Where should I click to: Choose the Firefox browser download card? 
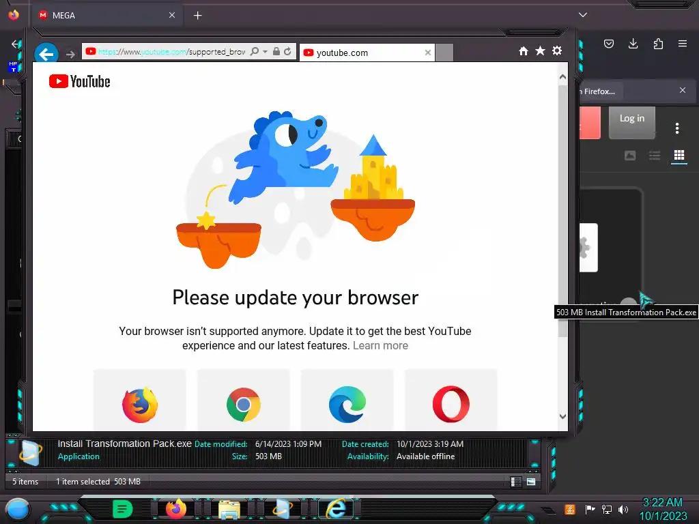point(139,400)
